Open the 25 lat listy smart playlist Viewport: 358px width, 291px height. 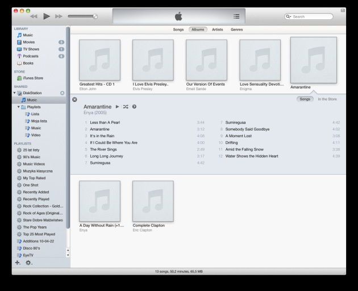(x=31, y=150)
